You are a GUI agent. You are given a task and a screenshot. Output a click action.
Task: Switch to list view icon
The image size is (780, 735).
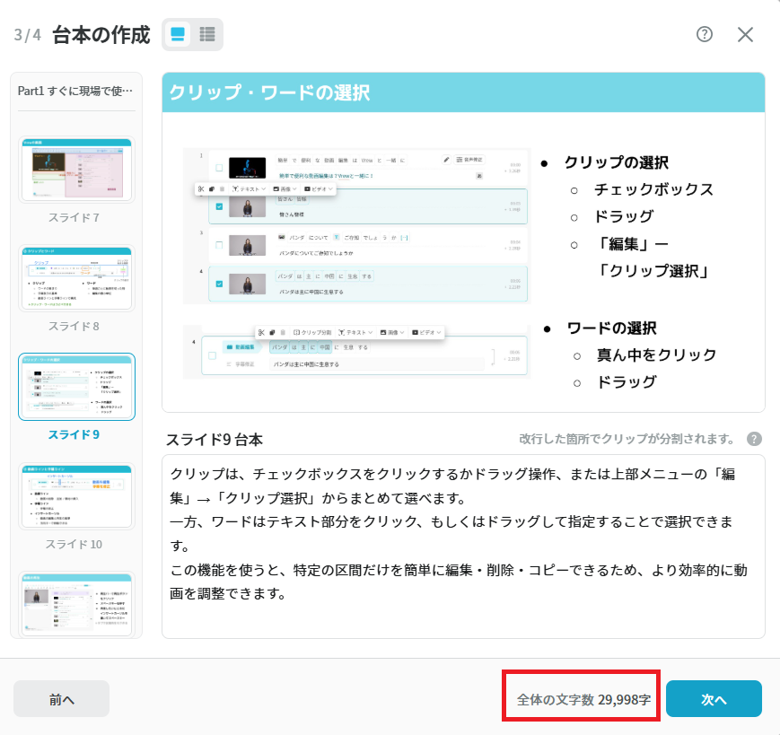coord(207,34)
